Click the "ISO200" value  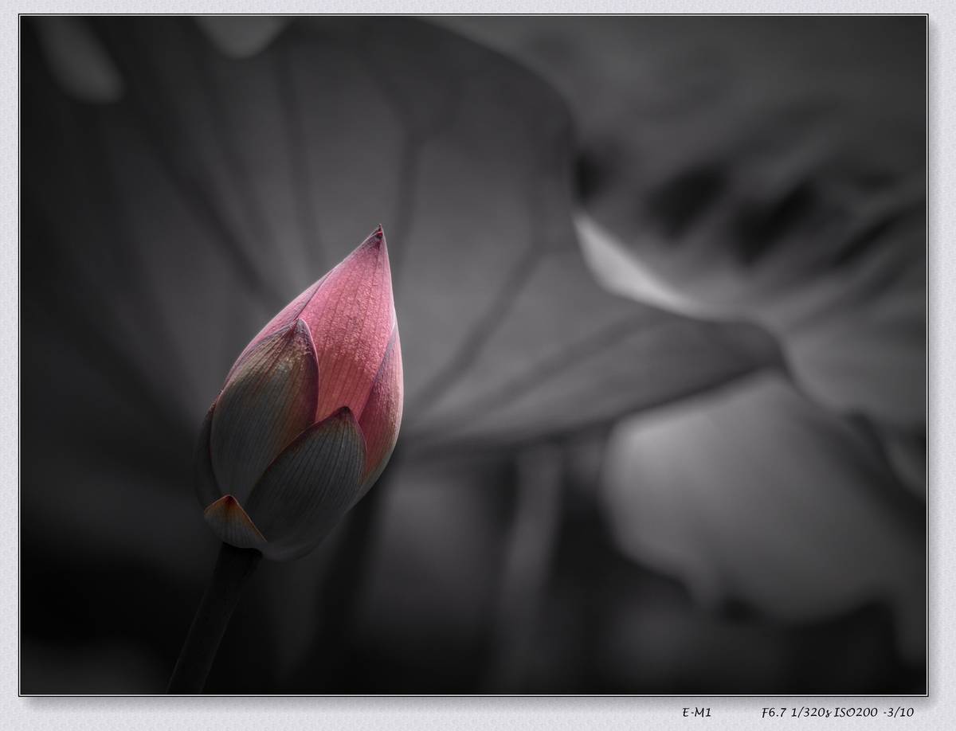855,713
